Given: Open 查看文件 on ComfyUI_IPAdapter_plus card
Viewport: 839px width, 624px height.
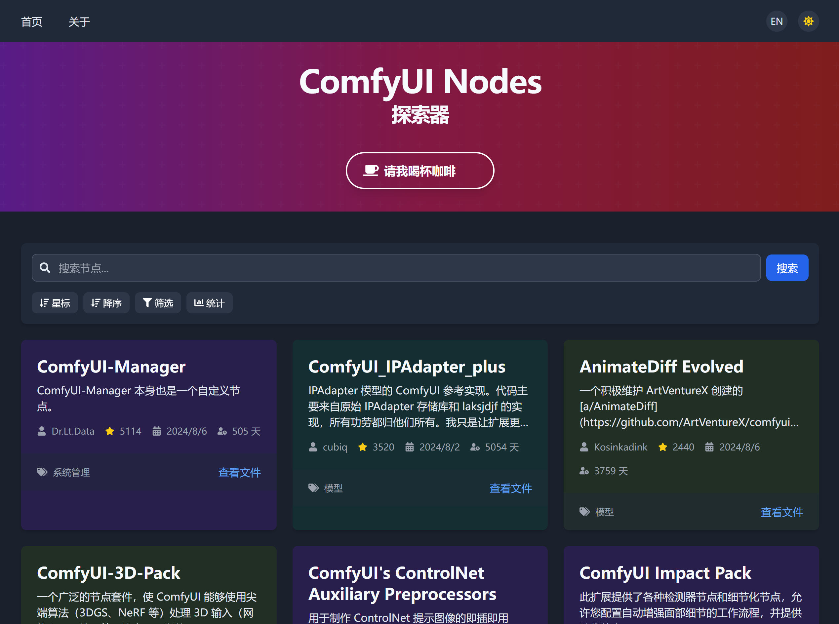Looking at the screenshot, I should (x=511, y=488).
